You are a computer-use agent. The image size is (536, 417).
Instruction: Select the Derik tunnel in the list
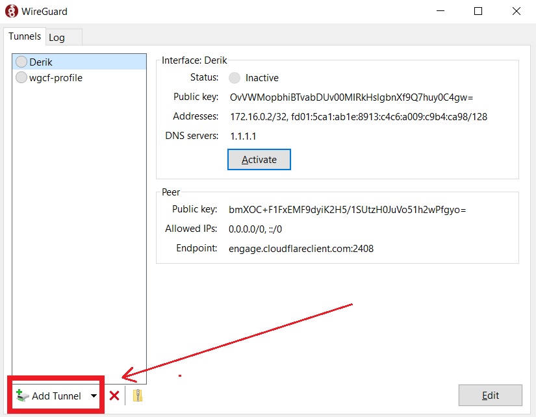pyautogui.click(x=42, y=62)
